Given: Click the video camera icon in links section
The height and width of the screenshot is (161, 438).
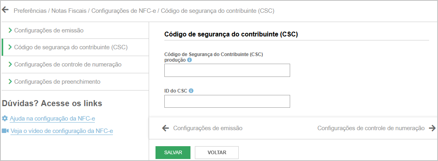Looking at the screenshot, I should pyautogui.click(x=5, y=131).
